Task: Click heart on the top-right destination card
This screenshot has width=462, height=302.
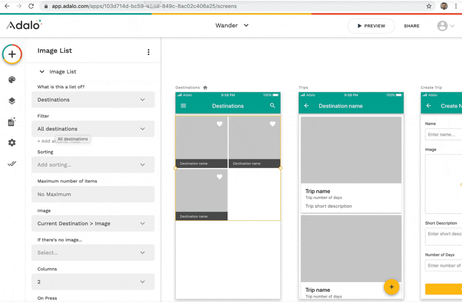Action: tap(273, 124)
